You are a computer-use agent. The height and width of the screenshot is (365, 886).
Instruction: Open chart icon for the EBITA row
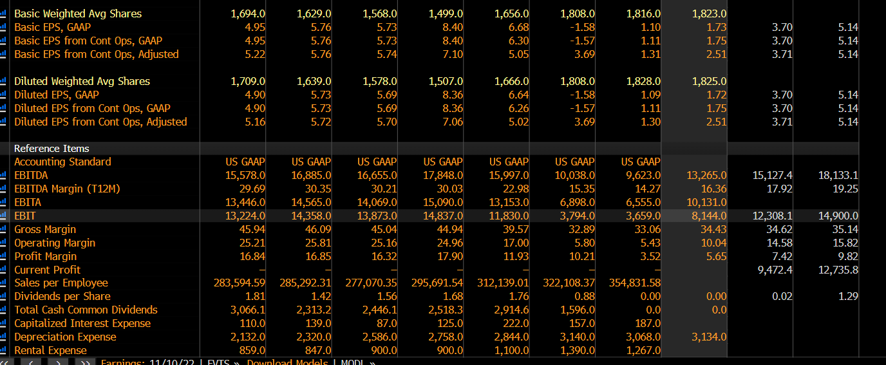pos(3,202)
